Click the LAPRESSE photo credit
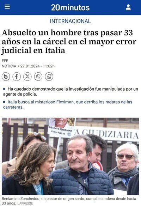This screenshot has width=141, height=206. click(x=25, y=204)
